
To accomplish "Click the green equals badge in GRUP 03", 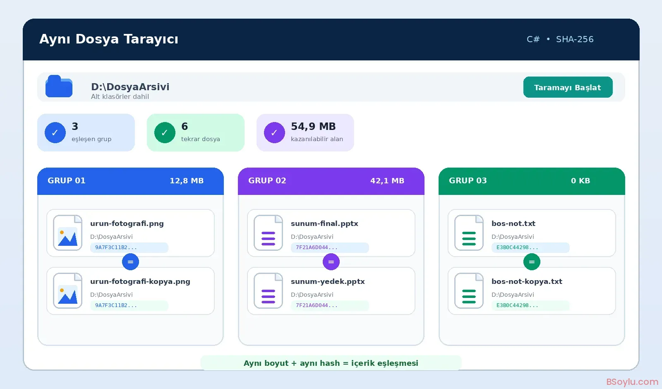I will (532, 262).
